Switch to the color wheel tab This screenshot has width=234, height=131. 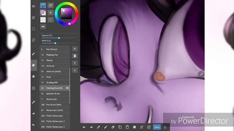(x=43, y=5)
